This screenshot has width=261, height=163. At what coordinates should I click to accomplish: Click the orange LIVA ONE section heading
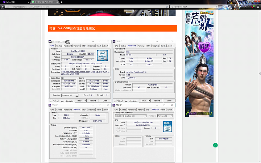click(112, 29)
